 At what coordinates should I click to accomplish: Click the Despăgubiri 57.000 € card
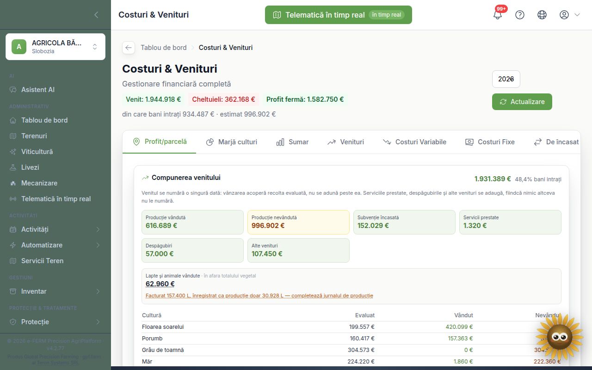click(192, 250)
